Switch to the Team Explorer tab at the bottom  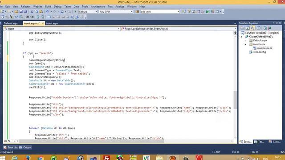(x=259, y=142)
